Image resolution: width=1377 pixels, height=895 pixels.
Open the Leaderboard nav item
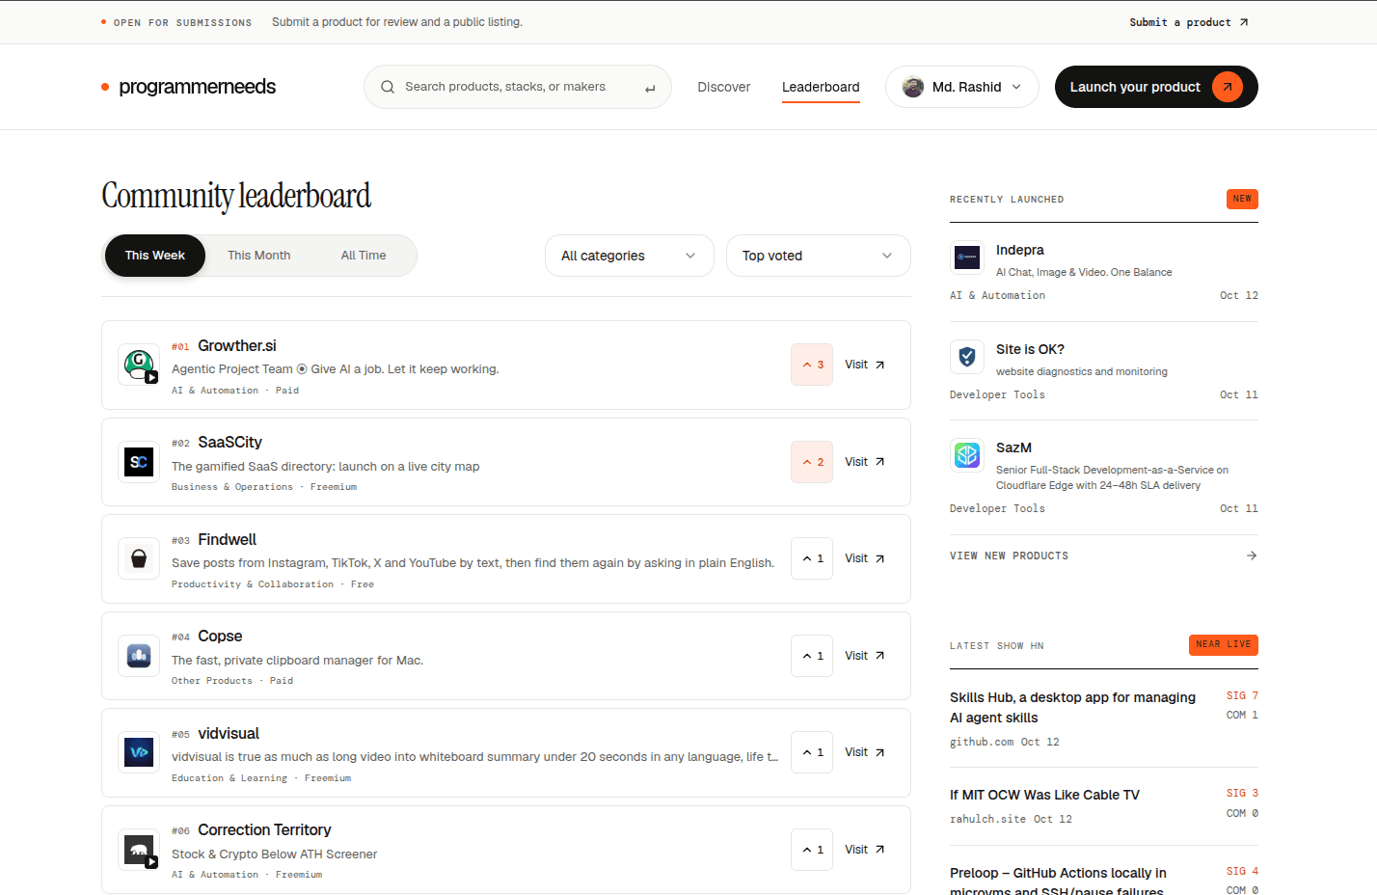tap(821, 87)
